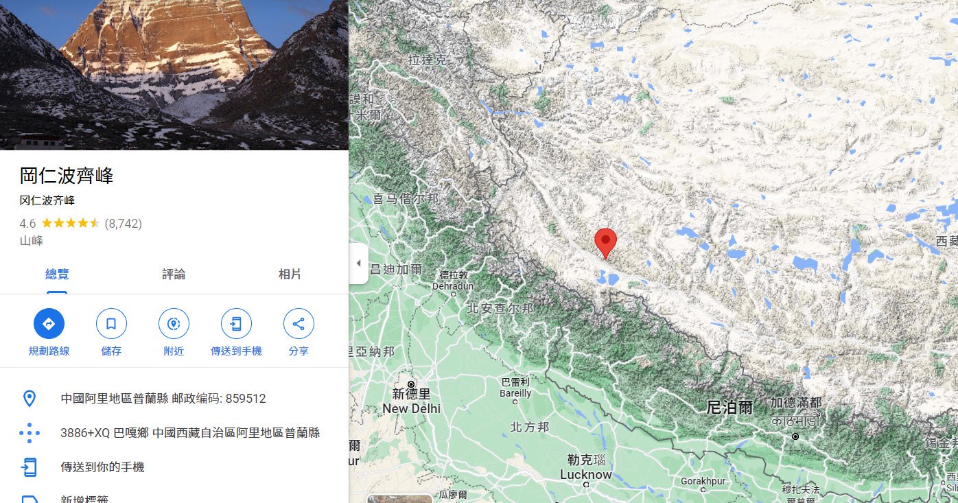Select the 總覽 overview tab
958x503 pixels.
point(57,275)
